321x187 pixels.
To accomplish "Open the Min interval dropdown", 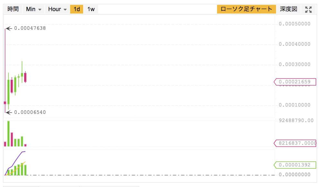I will [34, 9].
